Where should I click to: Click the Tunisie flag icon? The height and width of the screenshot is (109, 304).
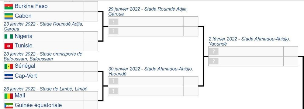(x=9, y=46)
